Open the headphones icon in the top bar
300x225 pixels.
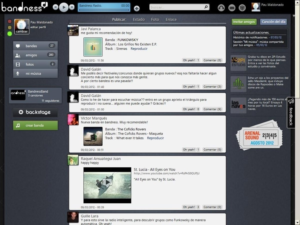[221, 8]
